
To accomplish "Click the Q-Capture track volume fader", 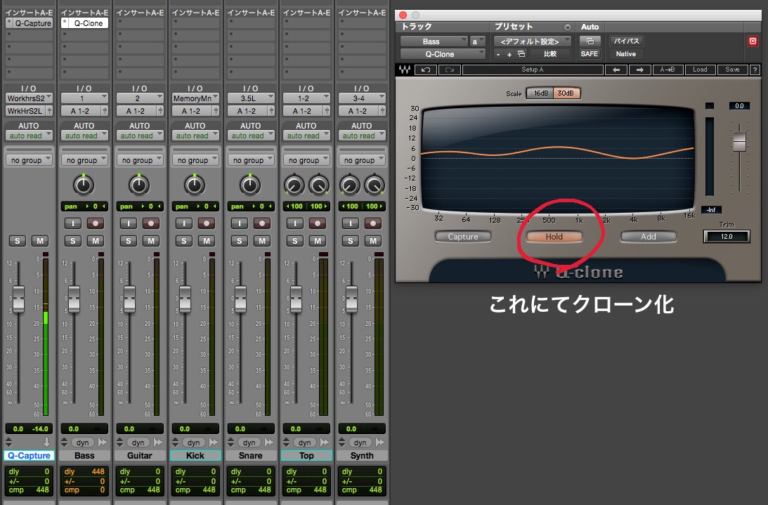I will point(18,299).
